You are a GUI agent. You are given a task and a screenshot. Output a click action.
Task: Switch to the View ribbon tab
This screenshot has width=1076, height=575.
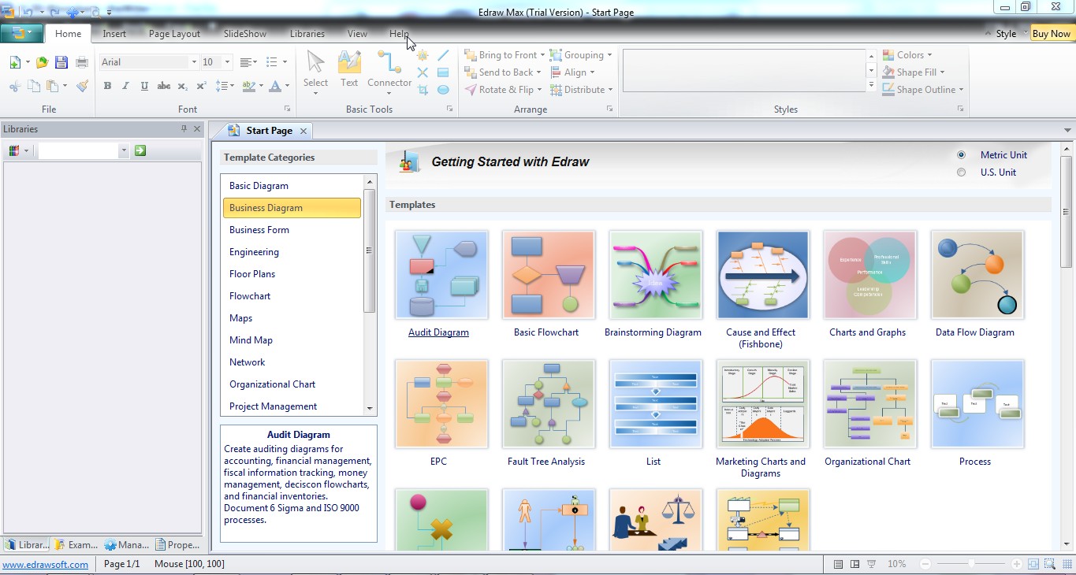pos(358,34)
